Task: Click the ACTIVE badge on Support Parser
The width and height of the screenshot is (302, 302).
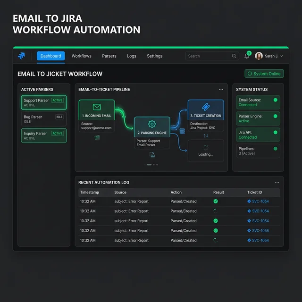Action: click(58, 101)
